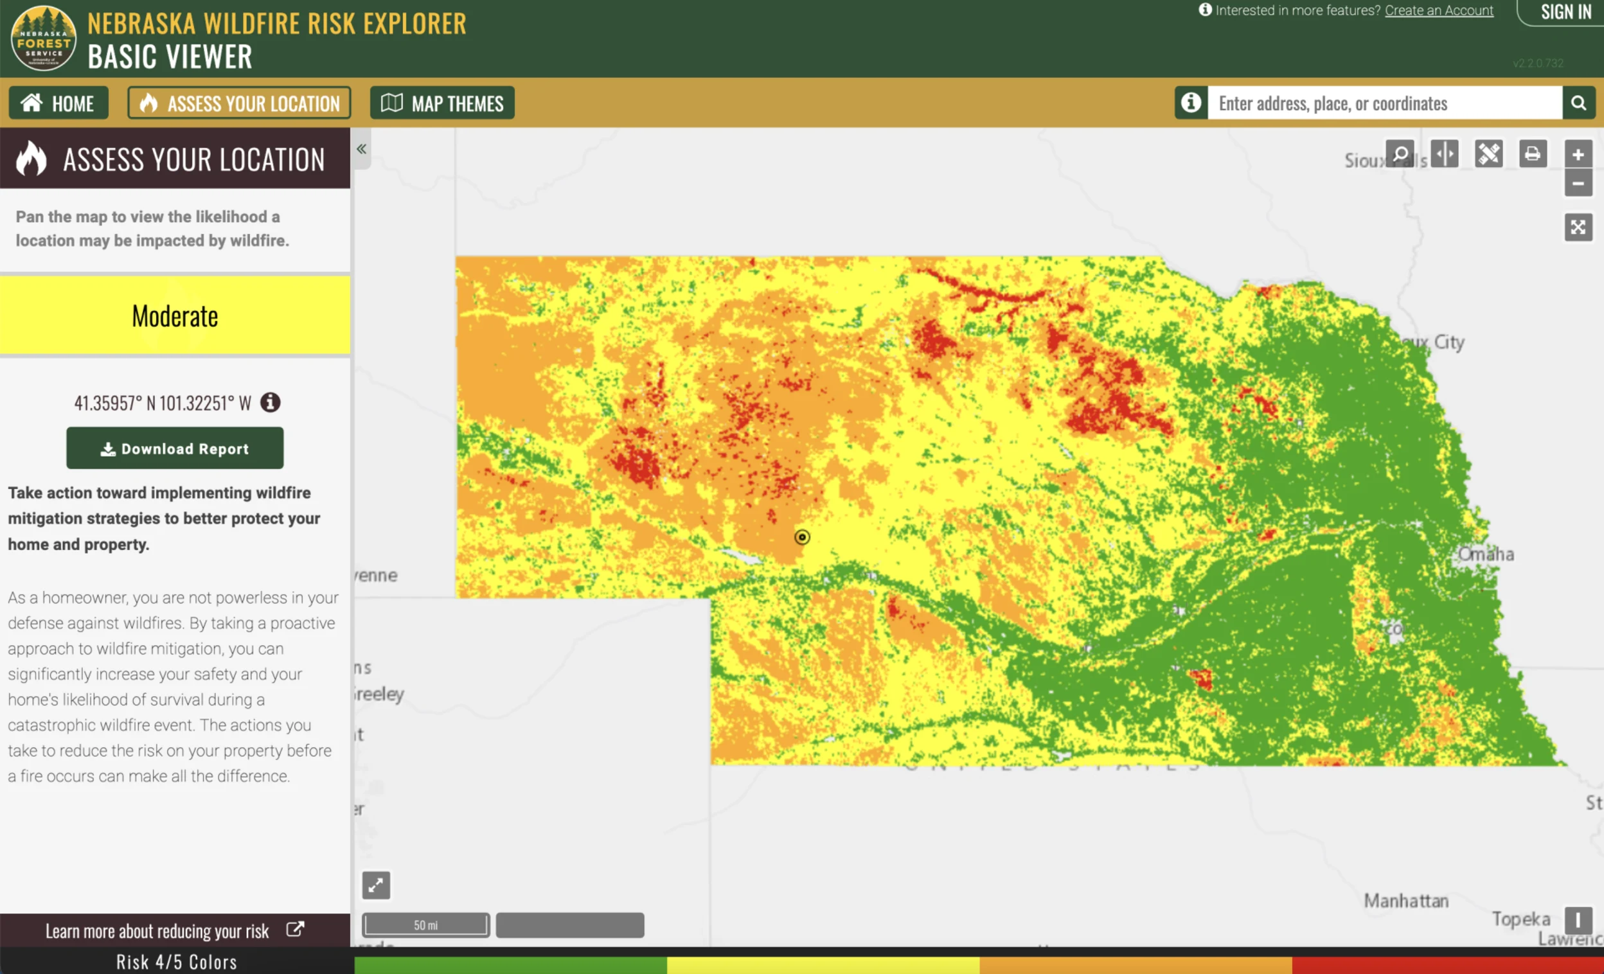This screenshot has width=1604, height=974.
Task: Download the wildfire risk report
Action: coord(174,448)
